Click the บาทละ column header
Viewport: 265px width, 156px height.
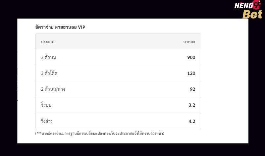tap(189, 42)
